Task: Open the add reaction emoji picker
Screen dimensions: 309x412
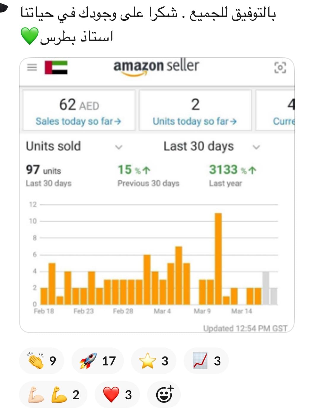Action: coord(164,394)
